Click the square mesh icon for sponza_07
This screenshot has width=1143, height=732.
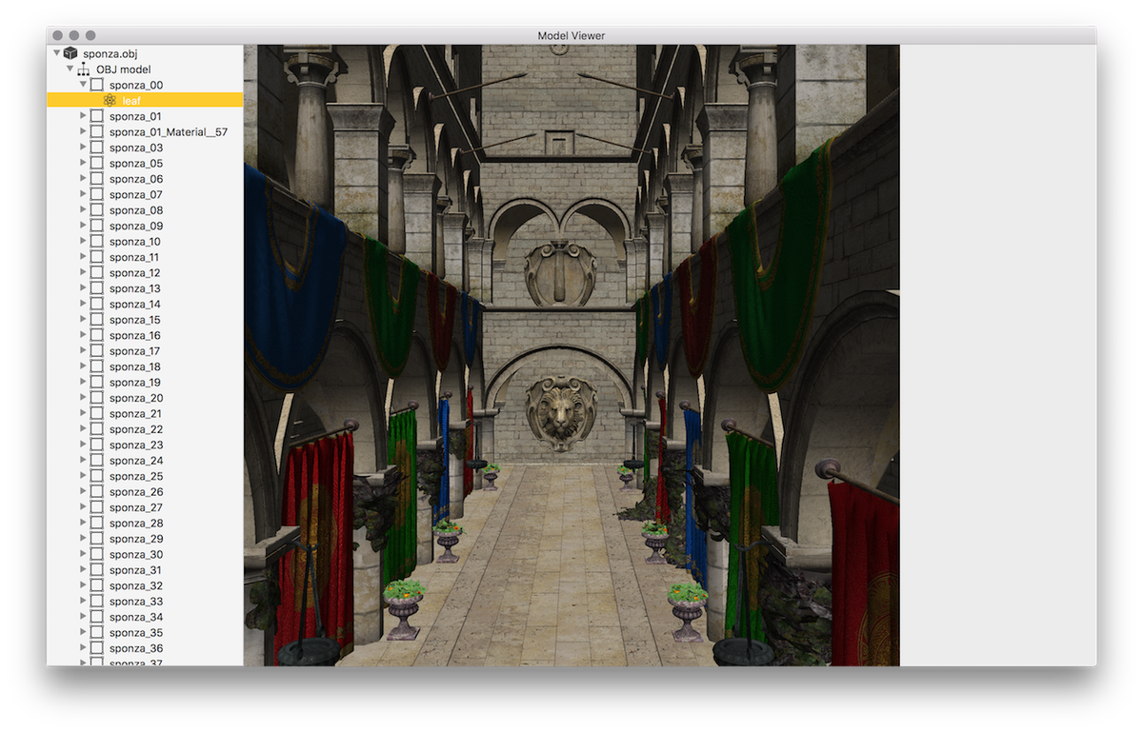tap(96, 194)
